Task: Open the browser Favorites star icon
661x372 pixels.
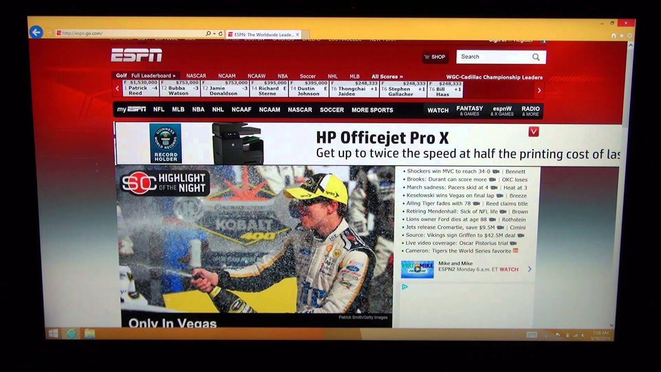Action: click(x=621, y=36)
